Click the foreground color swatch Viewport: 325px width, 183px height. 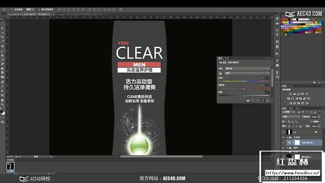(2, 111)
